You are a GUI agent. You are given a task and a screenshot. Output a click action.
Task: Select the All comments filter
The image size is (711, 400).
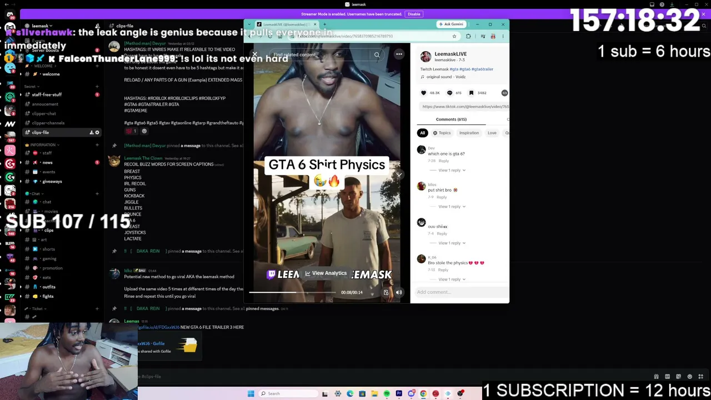(422, 133)
